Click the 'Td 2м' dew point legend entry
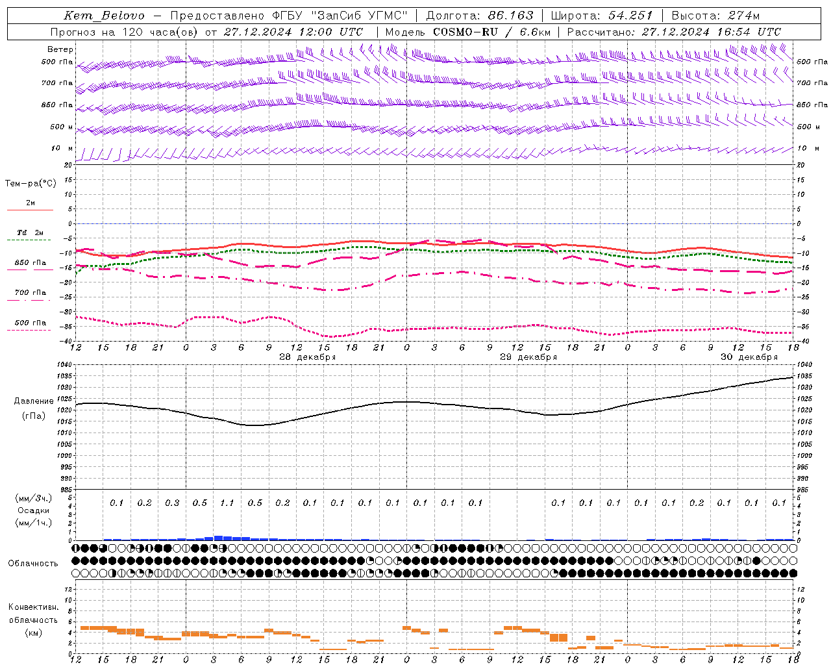Viewport: 831px width, 665px height. [30, 232]
